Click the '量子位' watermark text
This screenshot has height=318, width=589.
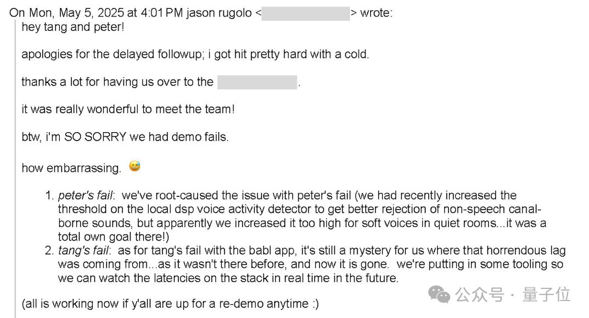point(546,294)
